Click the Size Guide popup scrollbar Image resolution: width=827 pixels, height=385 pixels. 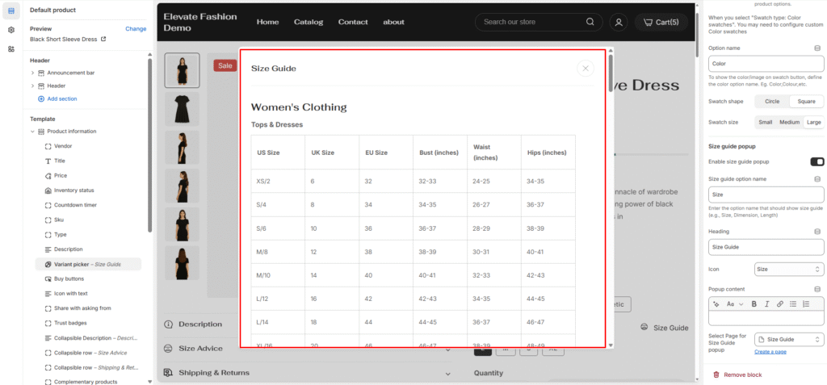611,73
